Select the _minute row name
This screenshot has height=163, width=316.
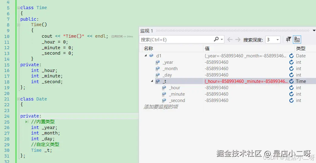tap(177, 94)
